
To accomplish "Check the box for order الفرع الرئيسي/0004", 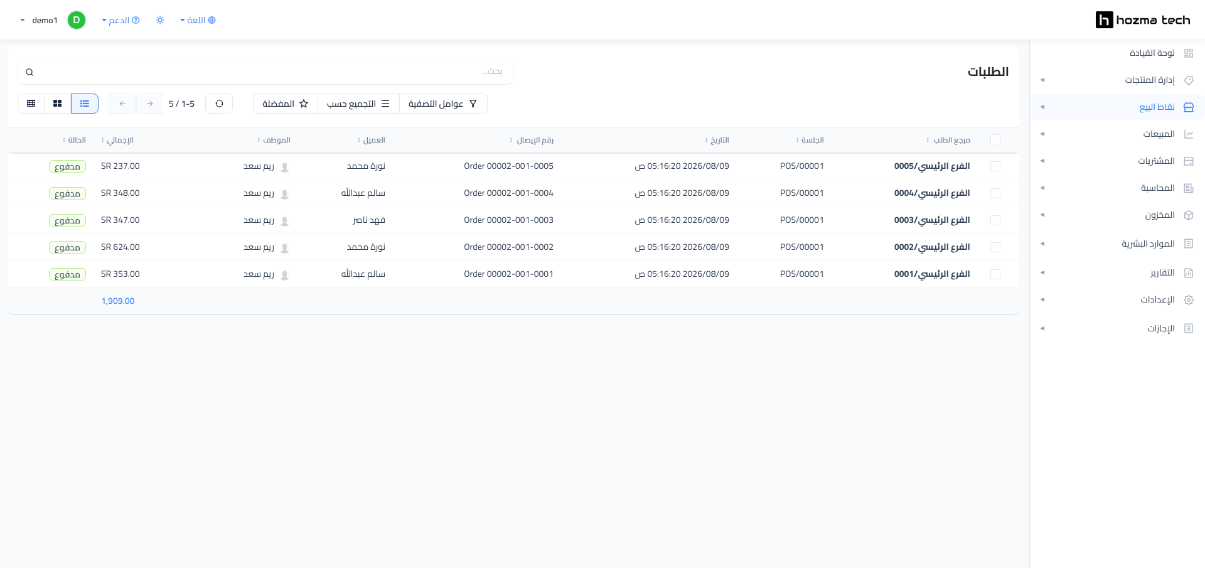I will 995,193.
